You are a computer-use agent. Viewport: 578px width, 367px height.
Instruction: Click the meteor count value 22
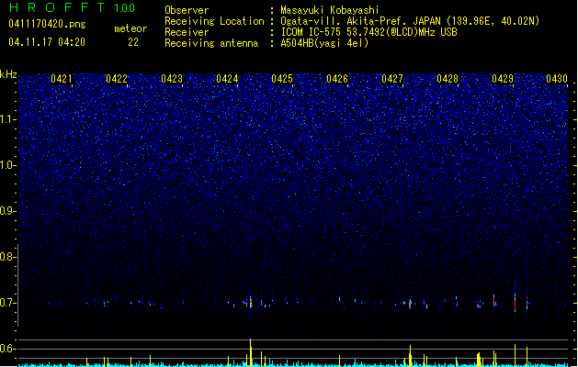tap(133, 42)
